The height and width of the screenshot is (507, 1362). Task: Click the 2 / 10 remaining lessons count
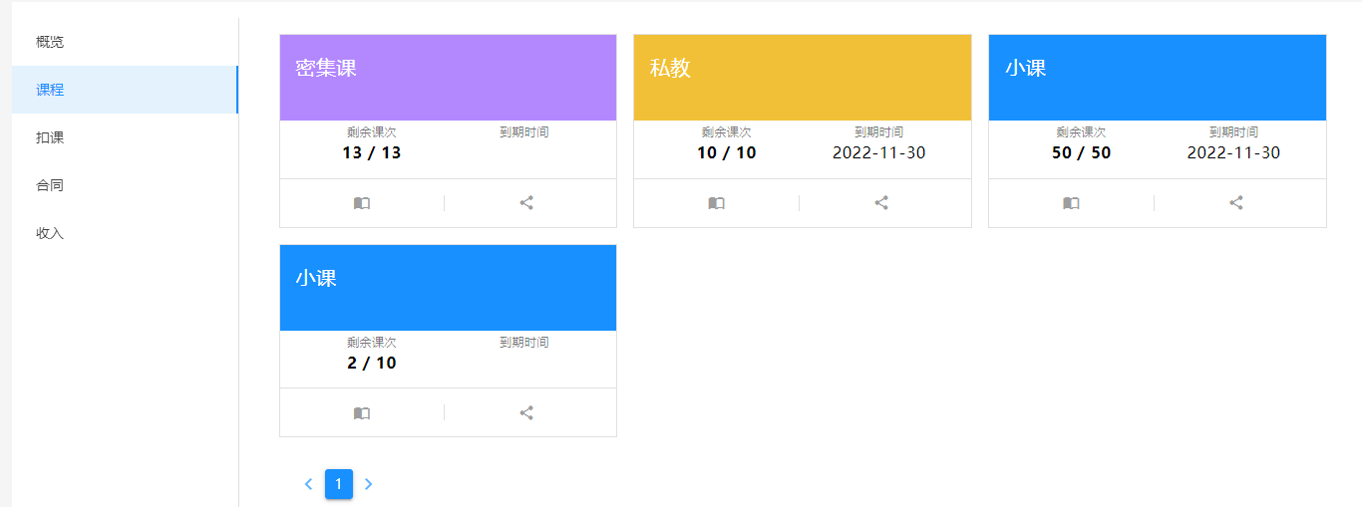tap(372, 363)
